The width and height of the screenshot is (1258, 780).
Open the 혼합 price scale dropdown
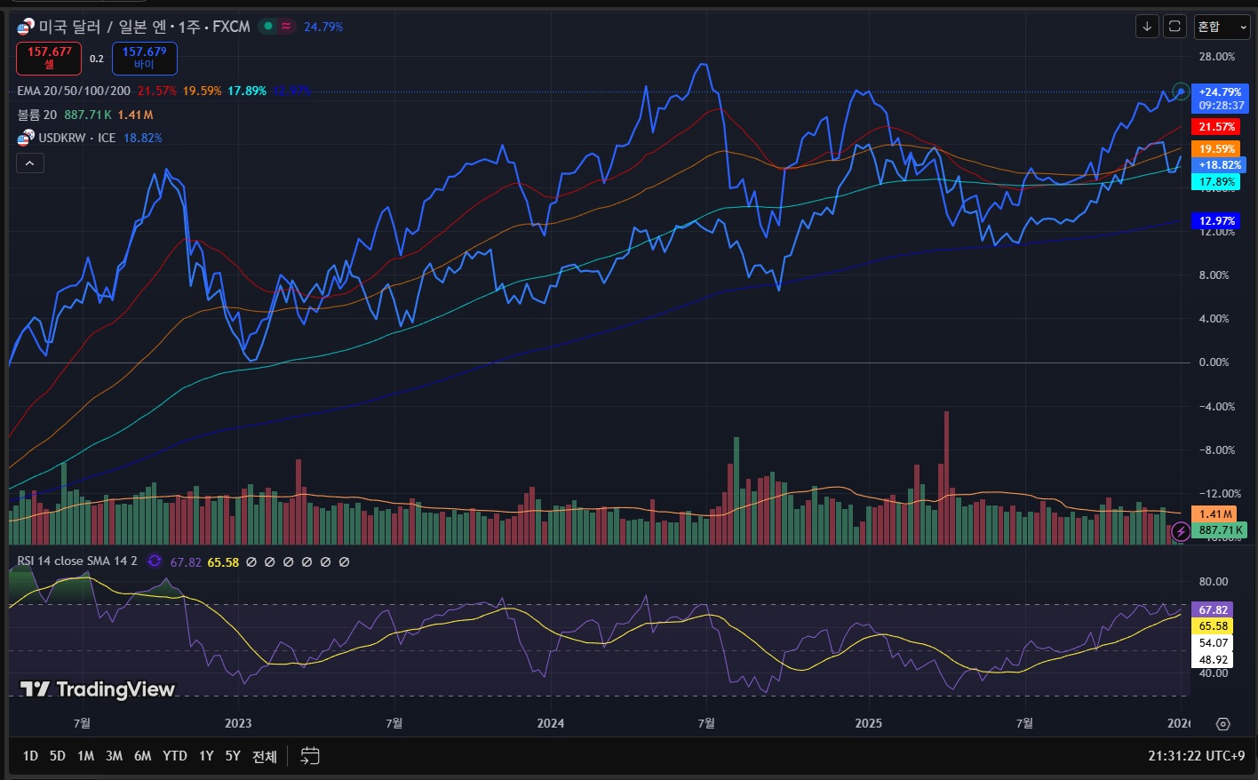click(1222, 27)
